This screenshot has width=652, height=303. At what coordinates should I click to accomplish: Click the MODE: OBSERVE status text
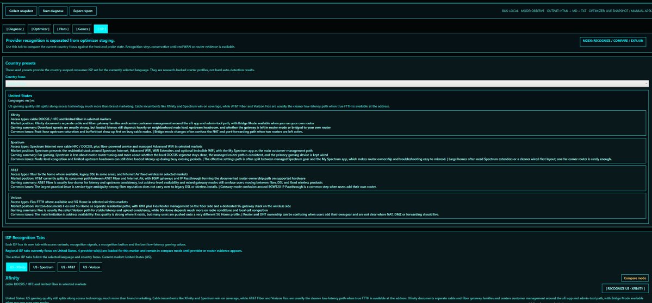tap(532, 11)
